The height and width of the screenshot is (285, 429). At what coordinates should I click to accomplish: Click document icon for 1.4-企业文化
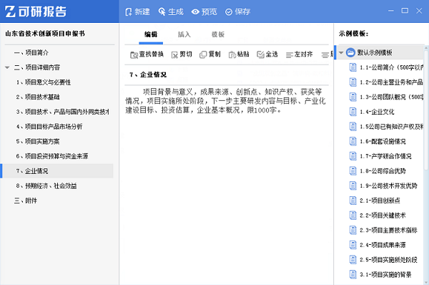353,112
